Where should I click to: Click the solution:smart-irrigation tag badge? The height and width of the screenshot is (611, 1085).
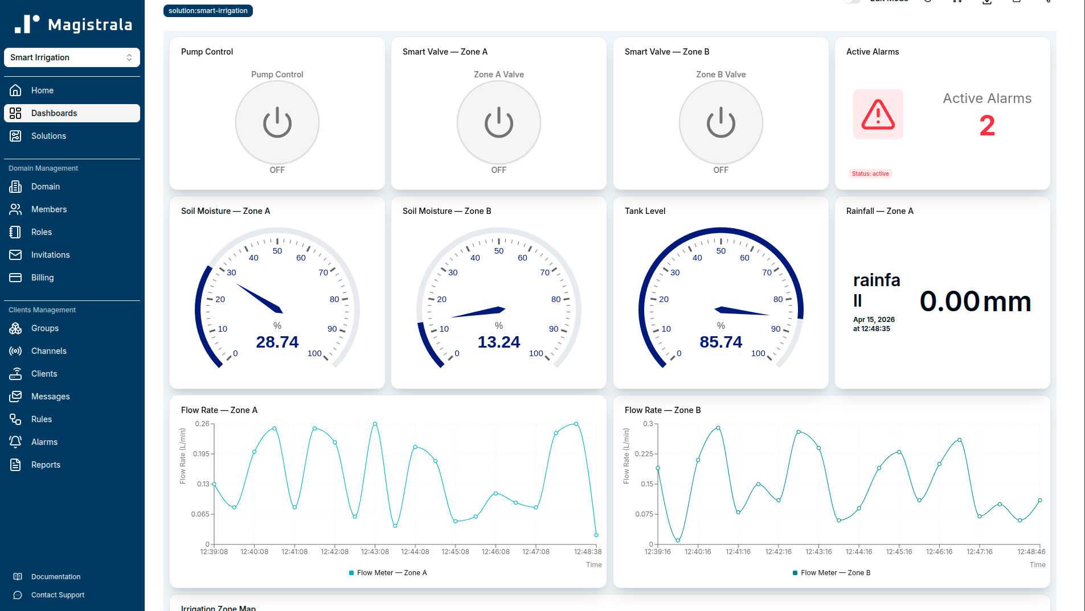(208, 11)
